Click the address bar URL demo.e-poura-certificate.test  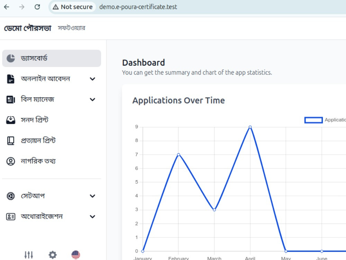pyautogui.click(x=138, y=7)
